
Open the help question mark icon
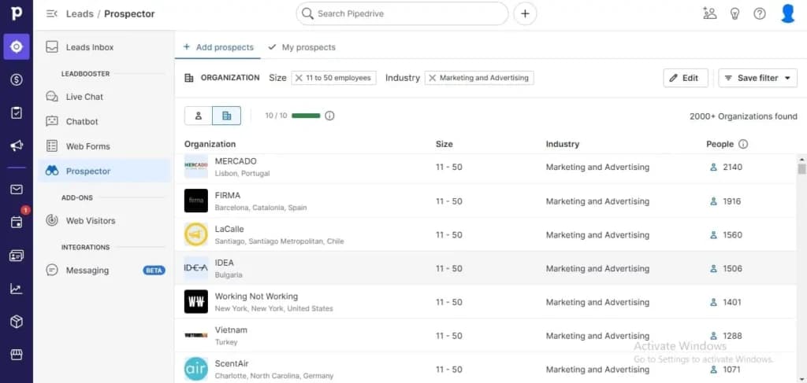click(760, 14)
